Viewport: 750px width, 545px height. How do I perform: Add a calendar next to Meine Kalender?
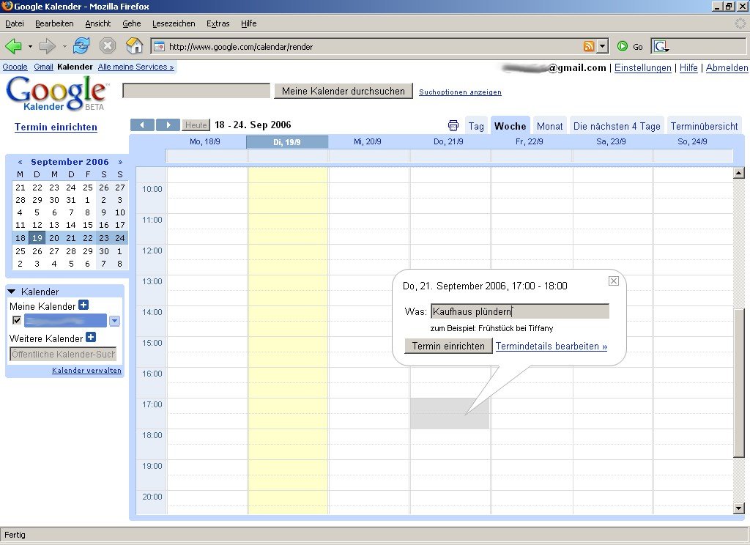[x=83, y=305]
